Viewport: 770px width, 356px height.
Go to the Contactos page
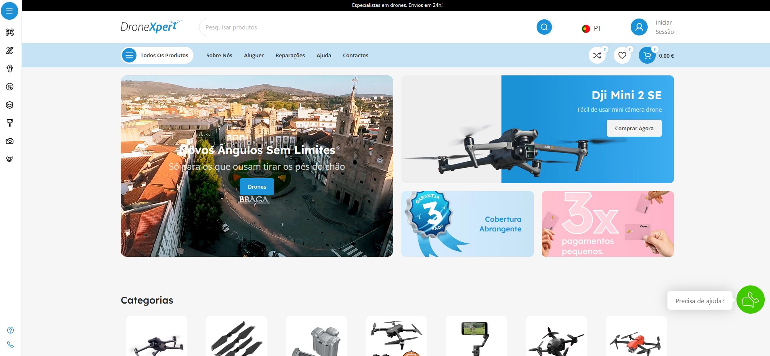[355, 55]
